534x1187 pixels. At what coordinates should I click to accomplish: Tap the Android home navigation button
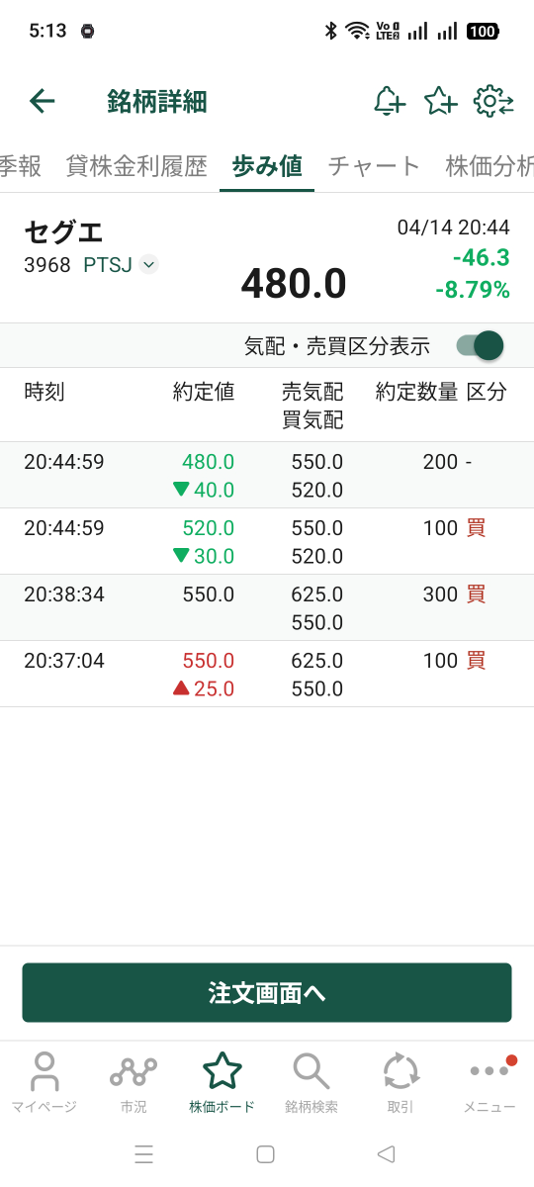coord(265,1153)
